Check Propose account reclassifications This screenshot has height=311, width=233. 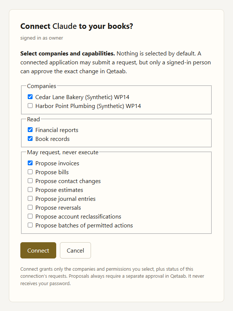30,216
